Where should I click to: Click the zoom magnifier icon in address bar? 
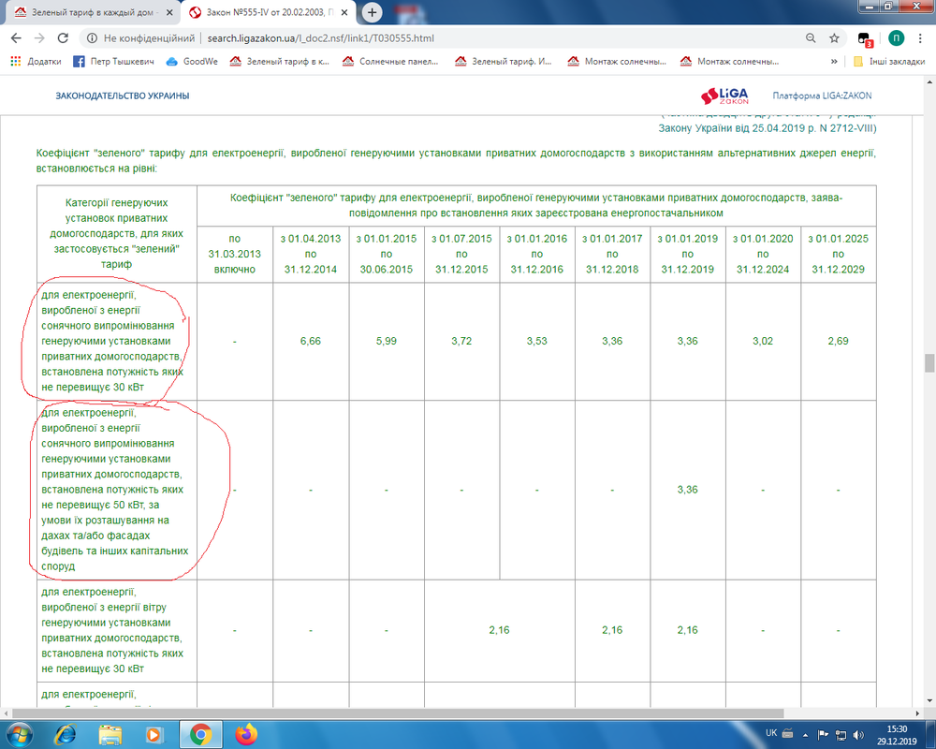[x=811, y=38]
